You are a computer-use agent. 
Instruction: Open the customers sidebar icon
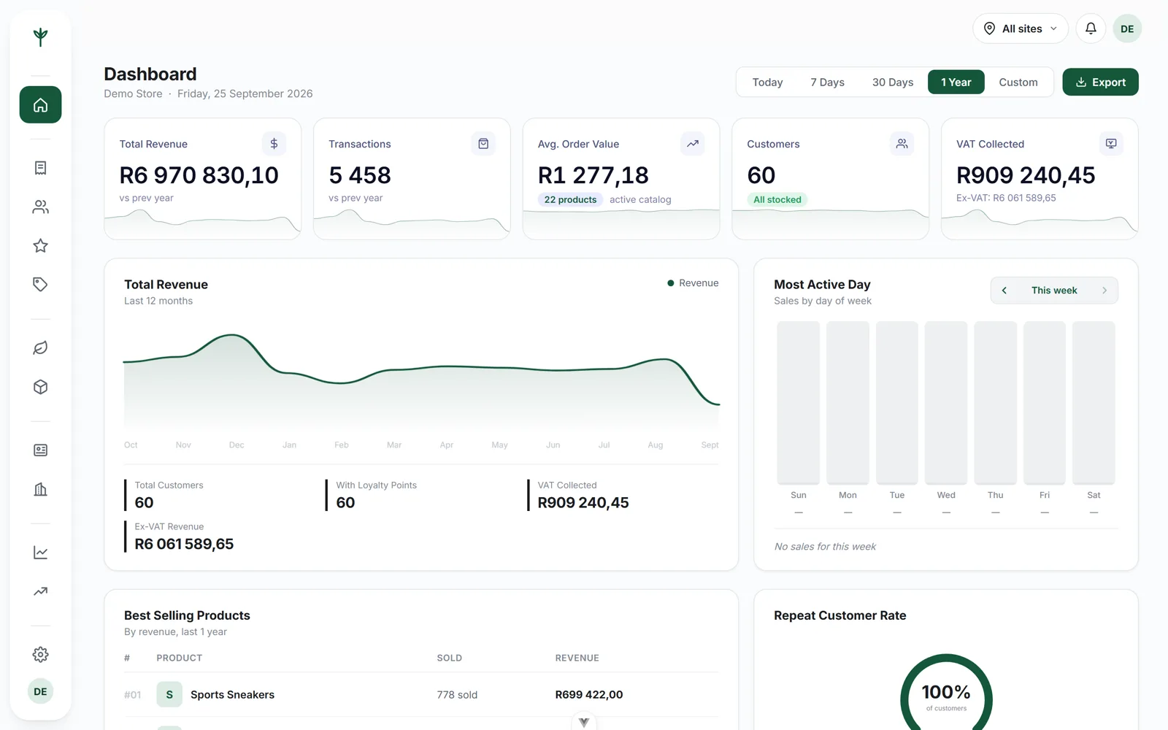(40, 207)
